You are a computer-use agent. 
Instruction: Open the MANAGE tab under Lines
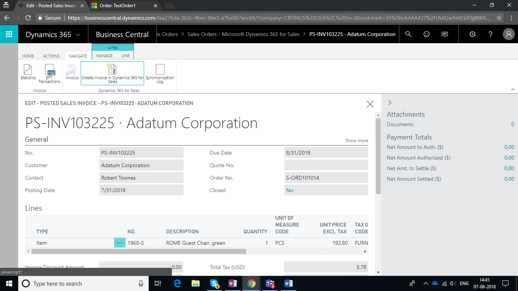click(104, 56)
